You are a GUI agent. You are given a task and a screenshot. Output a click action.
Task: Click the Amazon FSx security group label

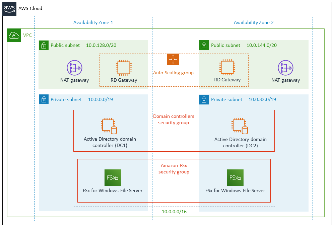(174, 169)
